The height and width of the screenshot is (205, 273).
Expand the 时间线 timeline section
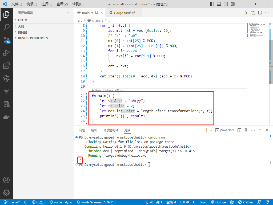click(x=43, y=32)
